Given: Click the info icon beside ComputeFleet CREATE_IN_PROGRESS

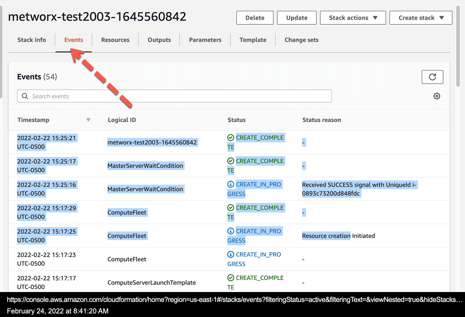Looking at the screenshot, I should pos(230,231).
